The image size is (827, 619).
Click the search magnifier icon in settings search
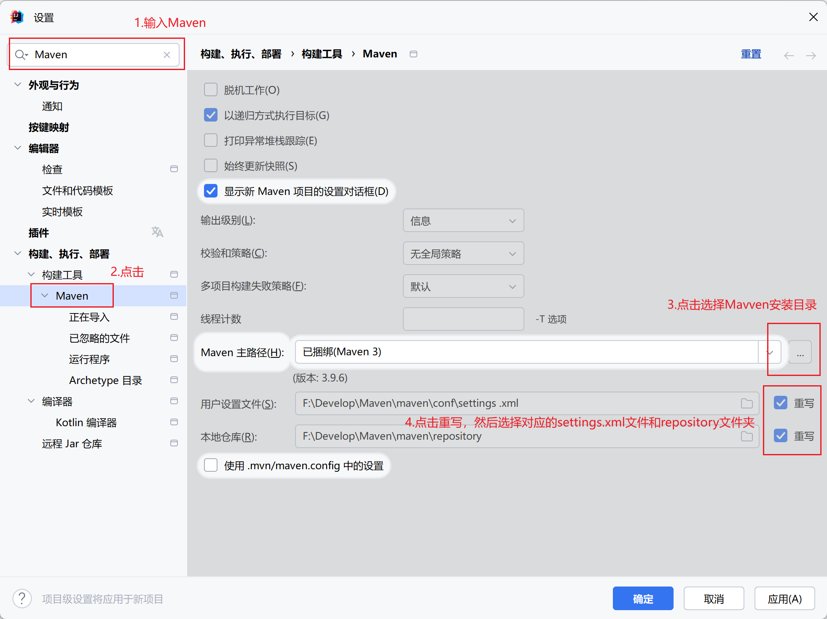coord(21,55)
